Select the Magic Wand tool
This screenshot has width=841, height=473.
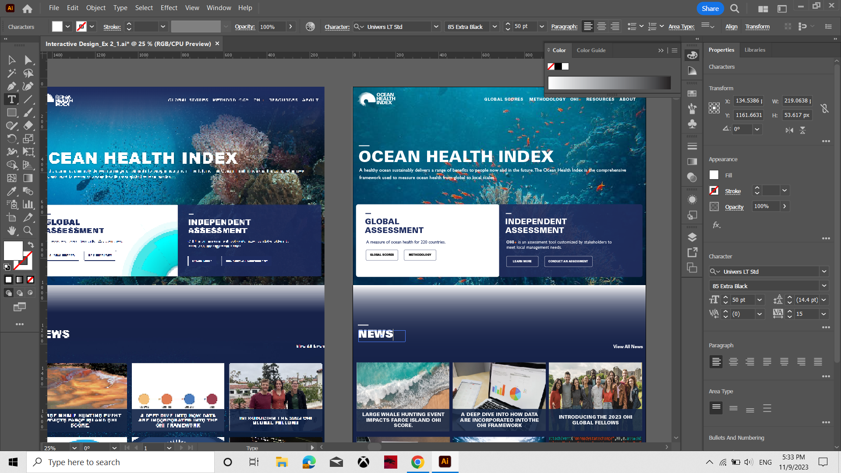[x=12, y=73]
